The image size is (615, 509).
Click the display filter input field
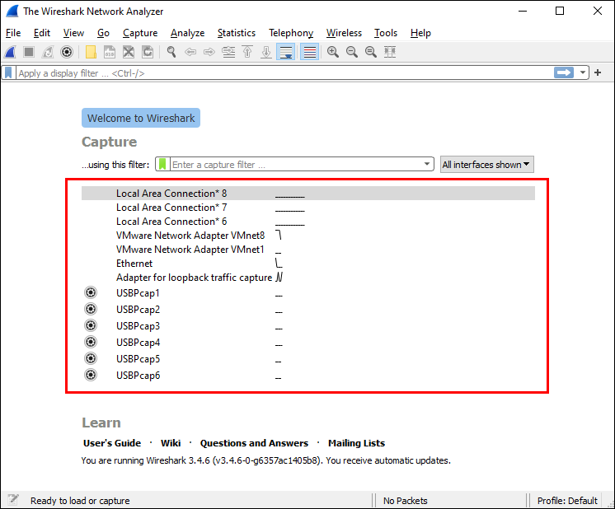tap(284, 72)
